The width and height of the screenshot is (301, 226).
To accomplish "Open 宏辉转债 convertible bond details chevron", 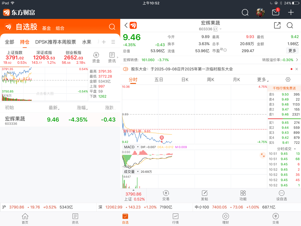I will pos(297,60).
